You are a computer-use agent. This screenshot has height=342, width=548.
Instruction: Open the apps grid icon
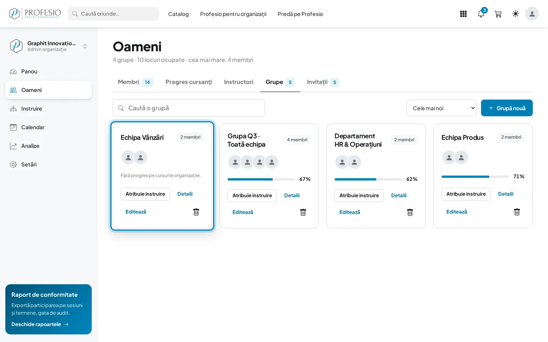point(463,14)
